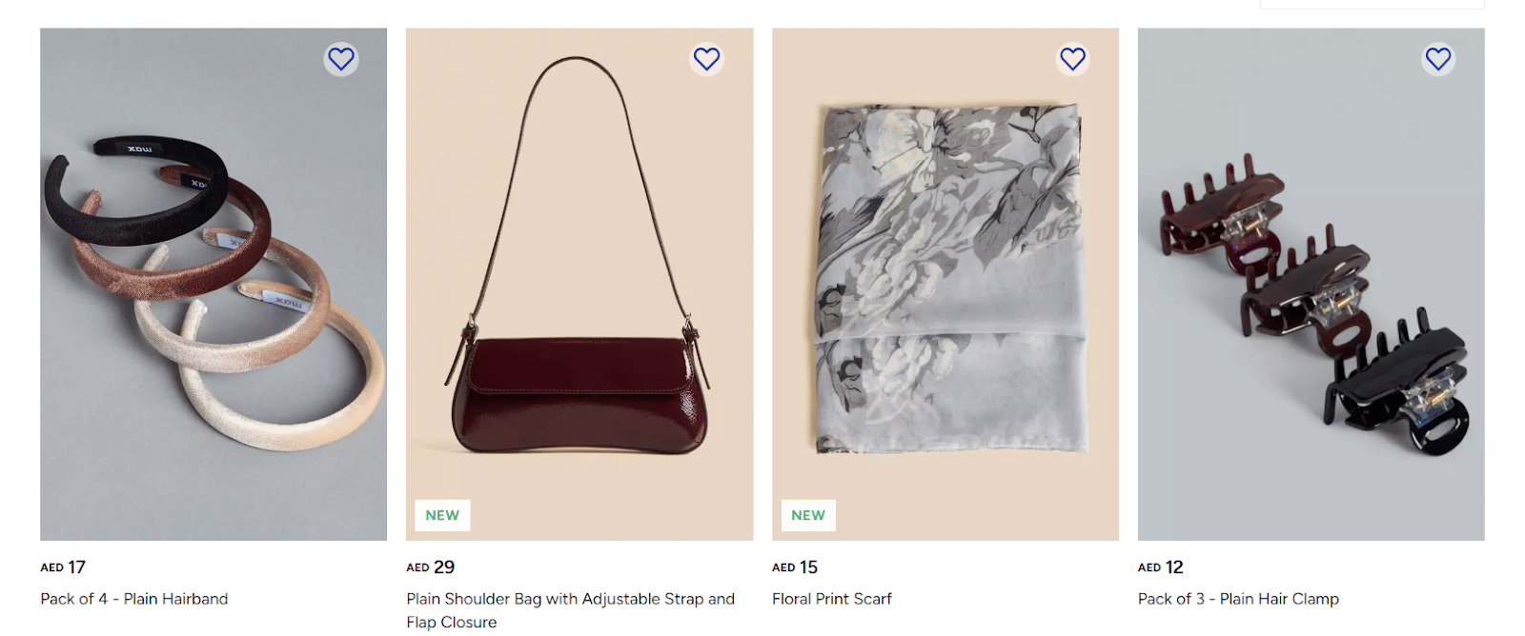Wishlist the Pack of 4 Plain Hairband
Screen dimensions: 1525x636
click(x=341, y=59)
